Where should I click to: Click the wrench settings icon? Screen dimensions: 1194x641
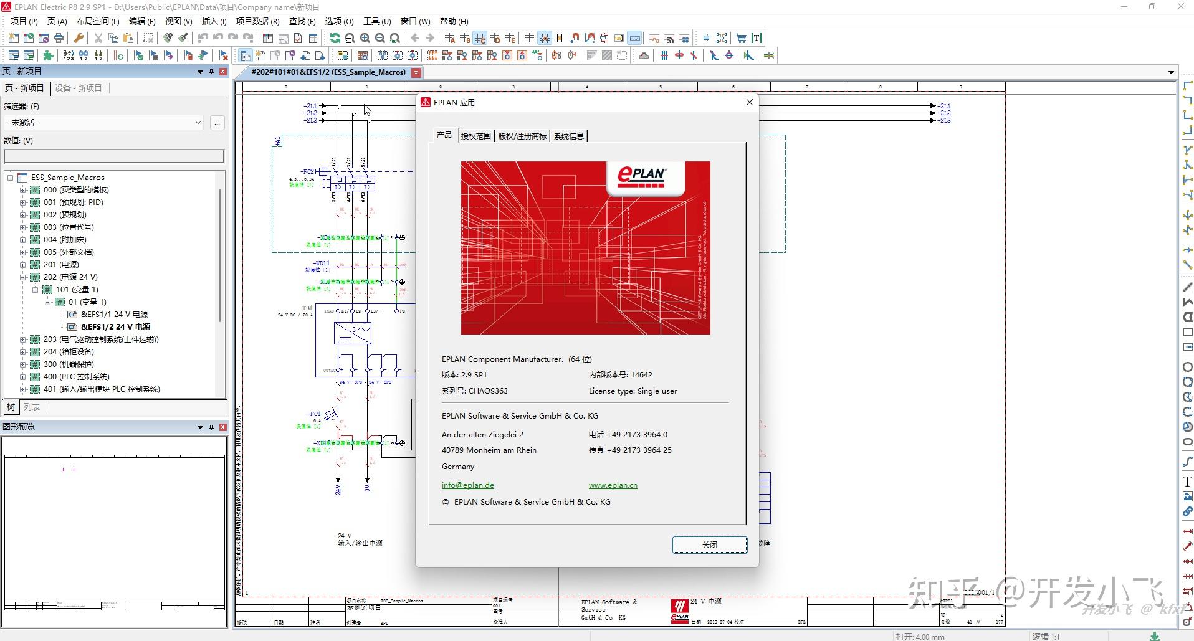pyautogui.click(x=79, y=39)
